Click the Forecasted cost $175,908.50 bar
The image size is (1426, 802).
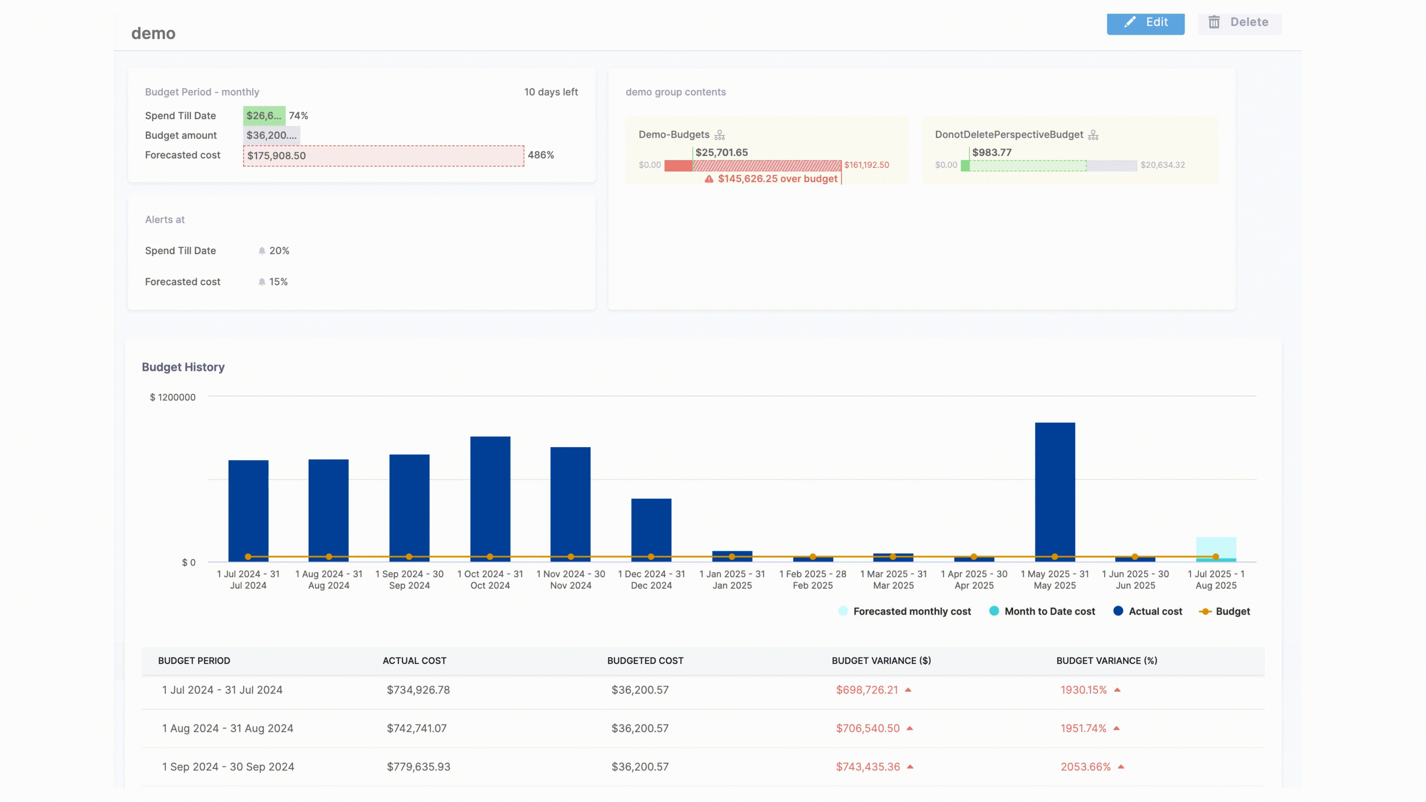pos(383,156)
